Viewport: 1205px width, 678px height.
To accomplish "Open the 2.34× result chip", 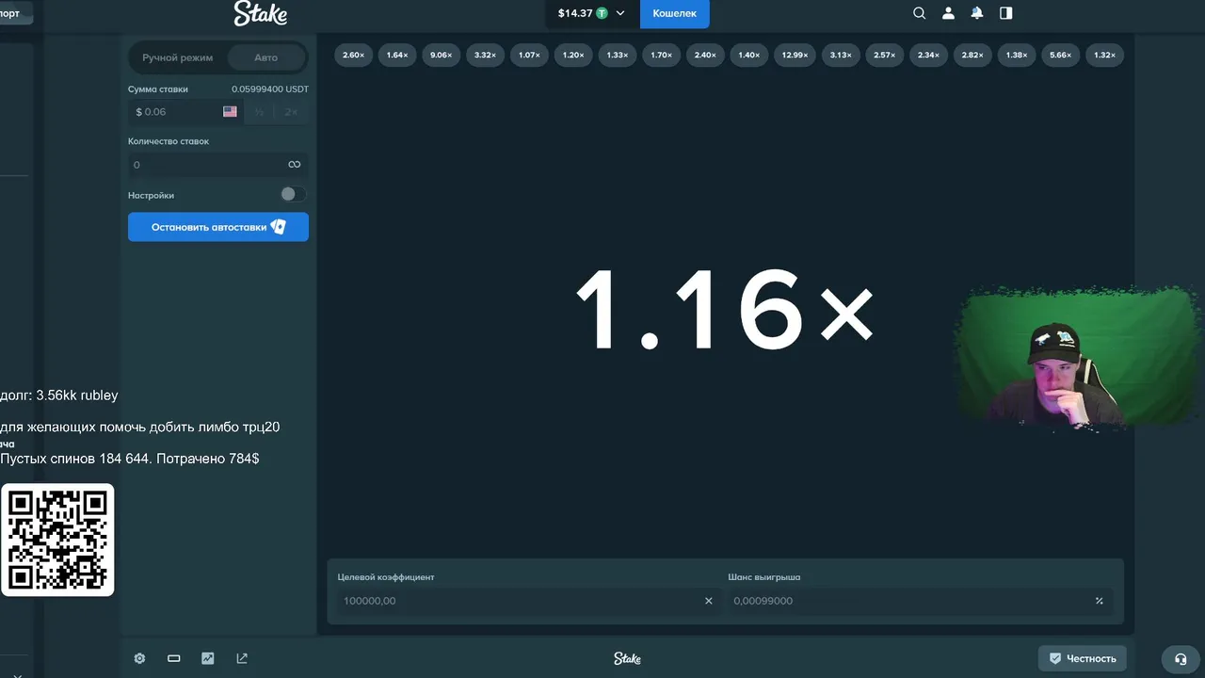I will 928,55.
